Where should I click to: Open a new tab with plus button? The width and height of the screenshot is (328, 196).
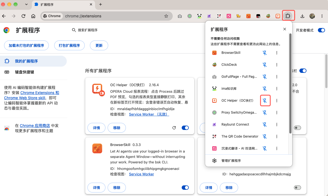(x=101, y=4)
